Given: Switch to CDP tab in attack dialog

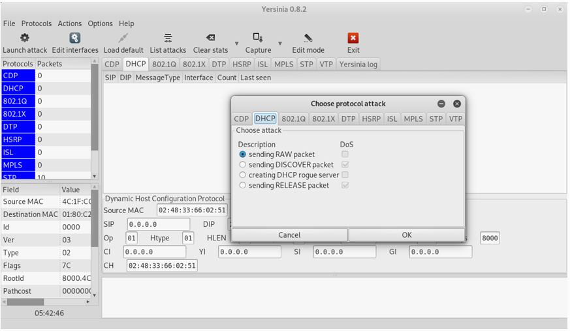Looking at the screenshot, I should click(x=242, y=119).
